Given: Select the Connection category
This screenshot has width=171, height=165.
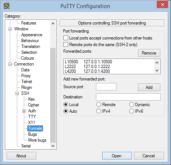Looking at the screenshot, I should [x=24, y=64].
